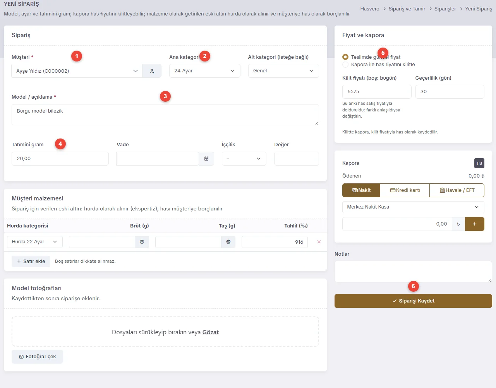Click the 'YENİ SİPARİŞ' page heading
This screenshot has width=496, height=388.
coord(21,4)
